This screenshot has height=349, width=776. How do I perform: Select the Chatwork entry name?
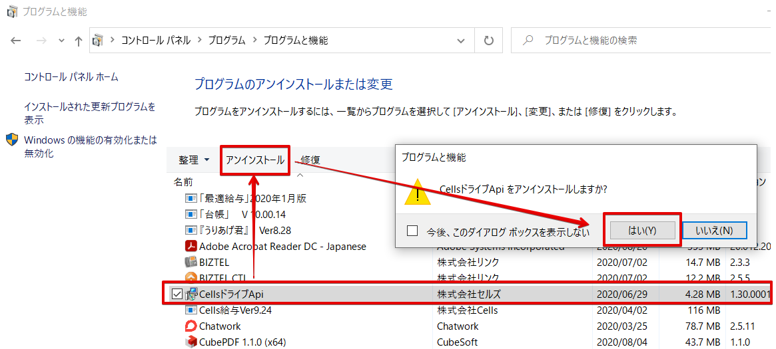220,326
